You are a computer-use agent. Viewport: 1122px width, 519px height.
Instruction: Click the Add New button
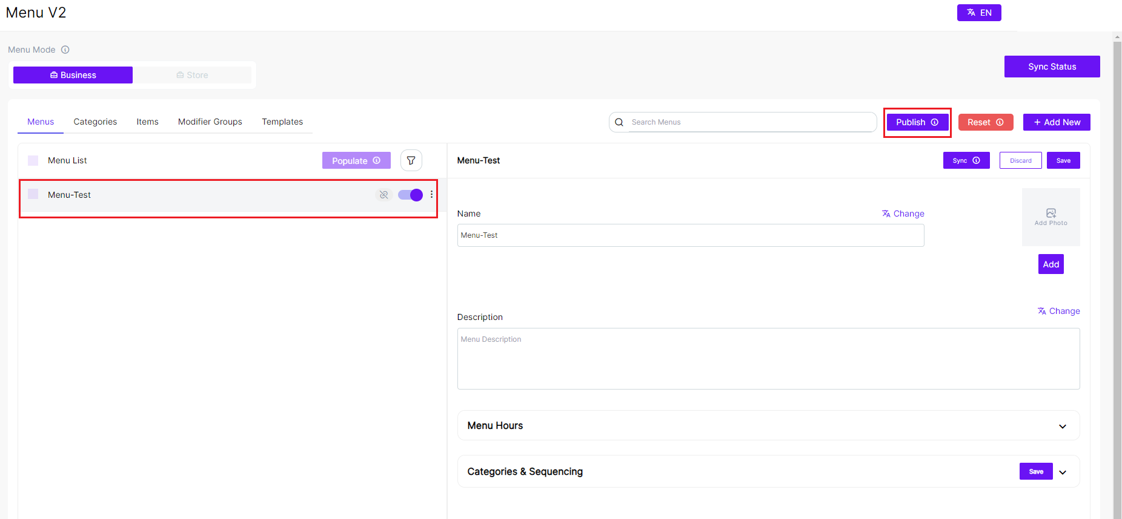point(1057,122)
